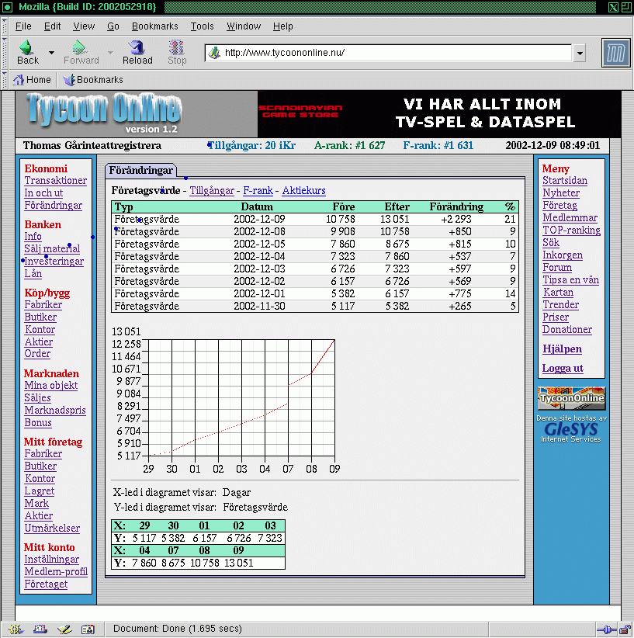Select the Förändringar tab
634x638 pixels.
[x=140, y=171]
